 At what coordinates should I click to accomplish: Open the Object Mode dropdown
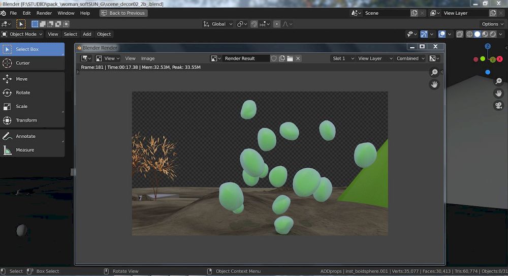[x=22, y=34]
